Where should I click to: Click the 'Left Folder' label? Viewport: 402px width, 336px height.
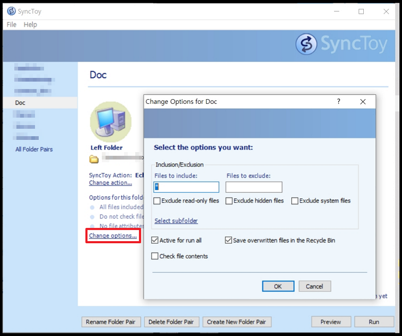pyautogui.click(x=107, y=148)
